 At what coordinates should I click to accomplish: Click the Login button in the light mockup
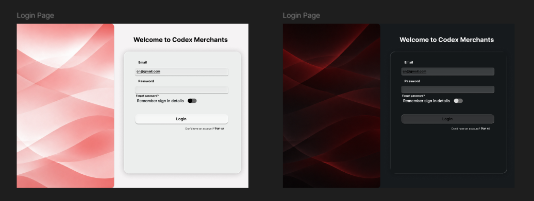coord(181,119)
